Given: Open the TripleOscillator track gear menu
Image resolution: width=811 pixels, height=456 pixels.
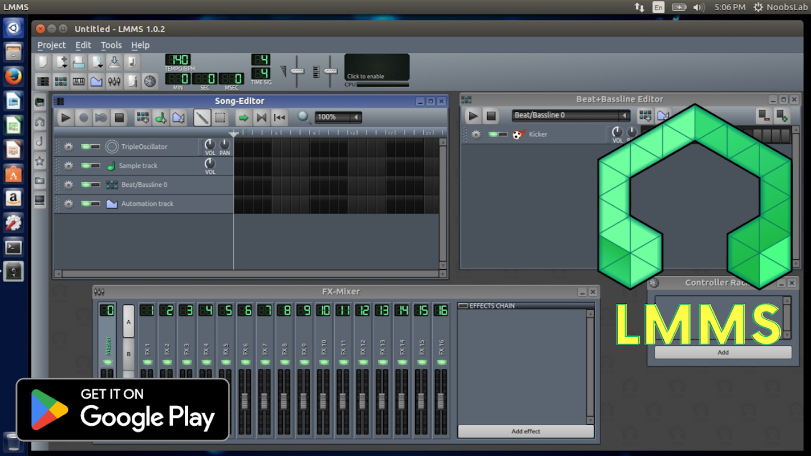Looking at the screenshot, I should pyautogui.click(x=68, y=147).
